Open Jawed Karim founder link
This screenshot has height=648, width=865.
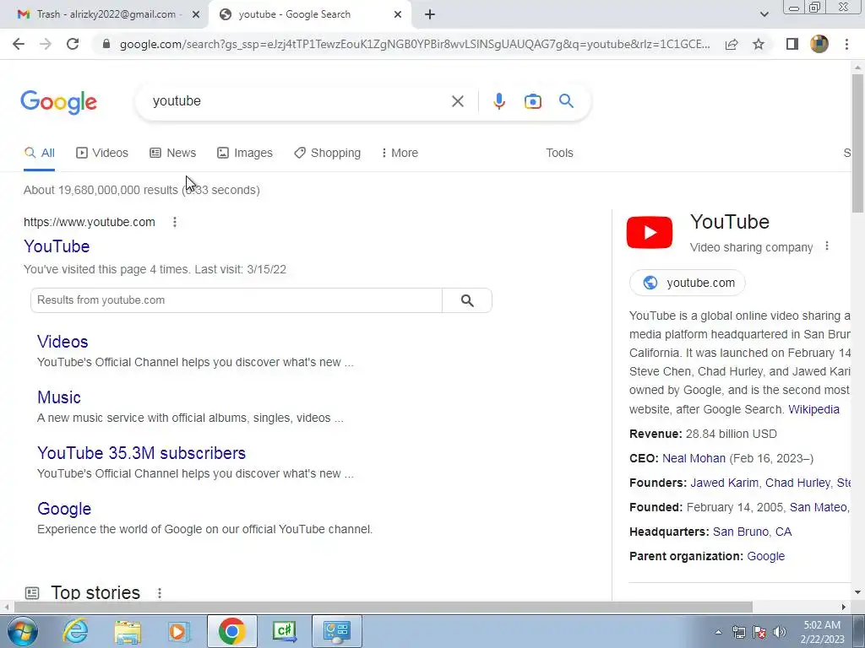point(724,483)
